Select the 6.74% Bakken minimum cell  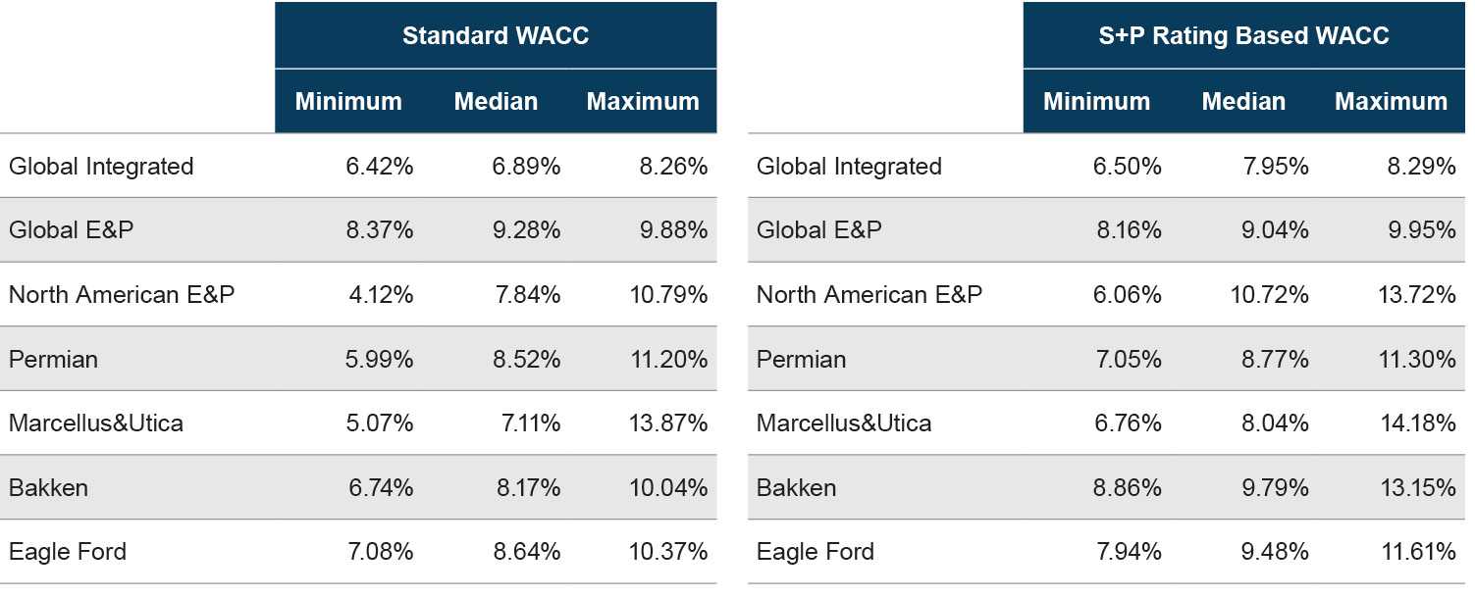coord(379,488)
